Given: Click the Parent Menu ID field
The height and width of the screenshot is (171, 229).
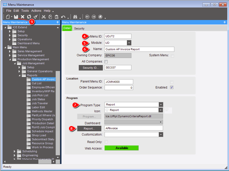Looking at the screenshot, I should click(x=119, y=82).
